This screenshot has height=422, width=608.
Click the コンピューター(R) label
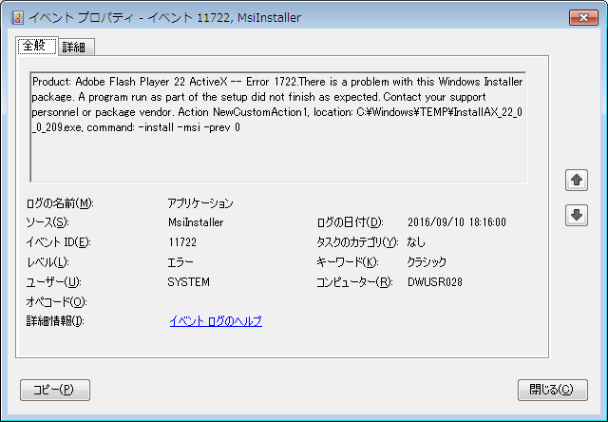354,282
